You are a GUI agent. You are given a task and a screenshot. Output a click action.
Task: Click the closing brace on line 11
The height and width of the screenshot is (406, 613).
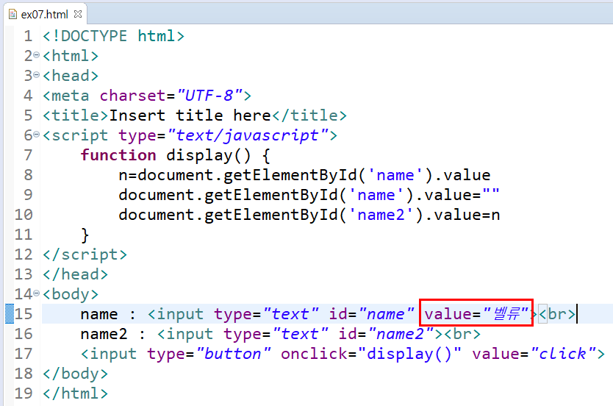point(85,235)
